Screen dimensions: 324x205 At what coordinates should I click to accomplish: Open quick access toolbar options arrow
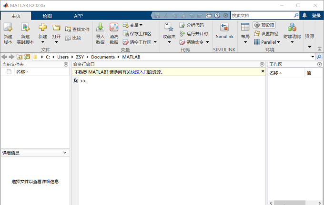click(226, 16)
